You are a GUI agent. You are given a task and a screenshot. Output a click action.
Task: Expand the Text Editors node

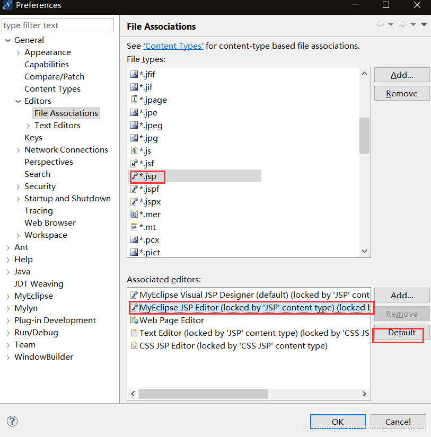point(28,126)
